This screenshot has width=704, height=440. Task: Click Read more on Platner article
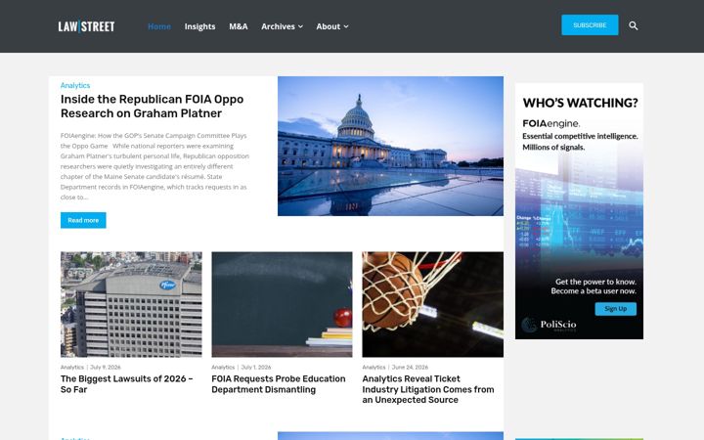tap(83, 220)
